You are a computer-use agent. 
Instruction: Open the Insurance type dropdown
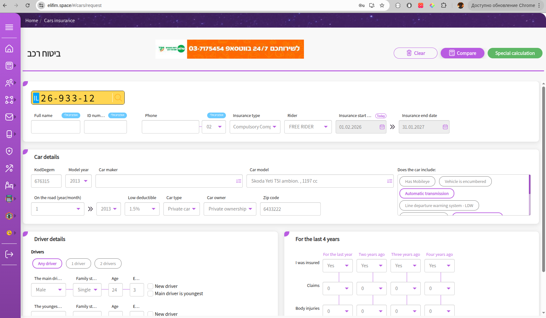255,127
